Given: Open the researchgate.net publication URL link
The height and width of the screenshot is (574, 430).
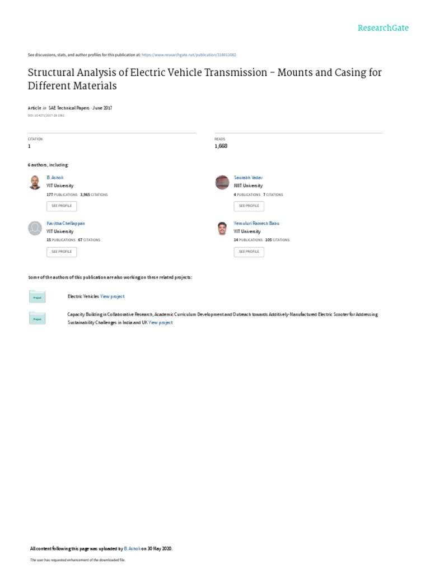Looking at the screenshot, I should tap(189, 55).
